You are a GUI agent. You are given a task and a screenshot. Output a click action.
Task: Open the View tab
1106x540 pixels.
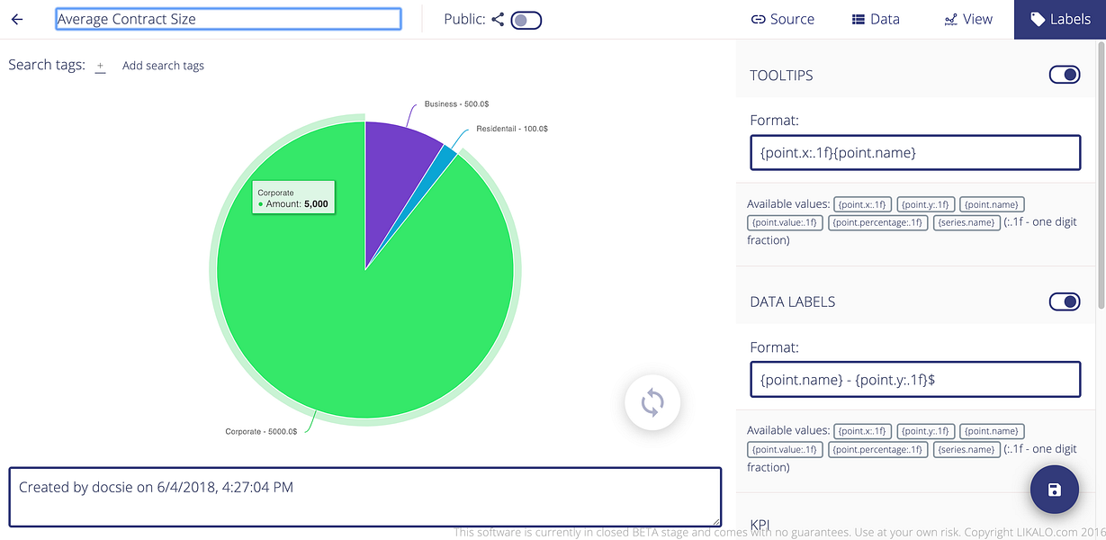click(967, 19)
